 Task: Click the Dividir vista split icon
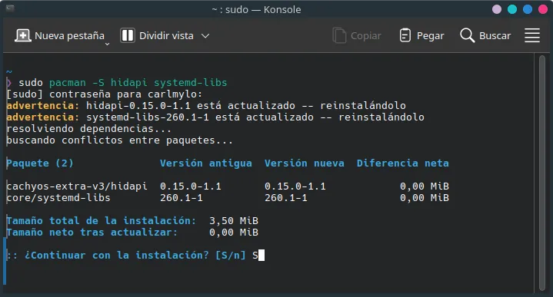pyautogui.click(x=128, y=35)
